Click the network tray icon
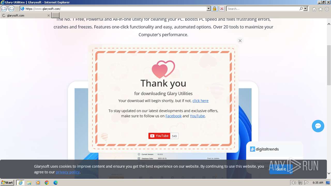The height and width of the screenshot is (186, 331). 300,183
